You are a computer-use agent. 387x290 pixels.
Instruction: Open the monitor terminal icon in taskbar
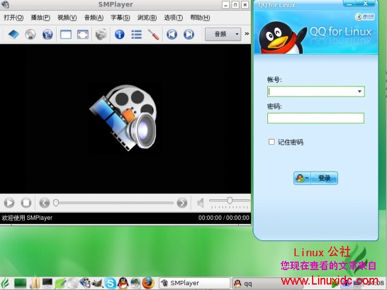tap(47, 283)
